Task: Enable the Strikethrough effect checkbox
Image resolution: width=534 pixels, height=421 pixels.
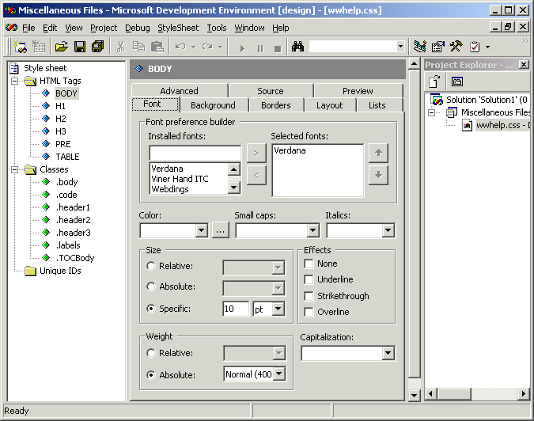Action: coord(309,296)
